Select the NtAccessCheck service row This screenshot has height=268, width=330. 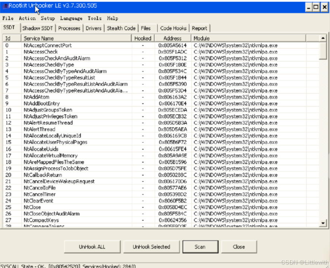point(161,52)
